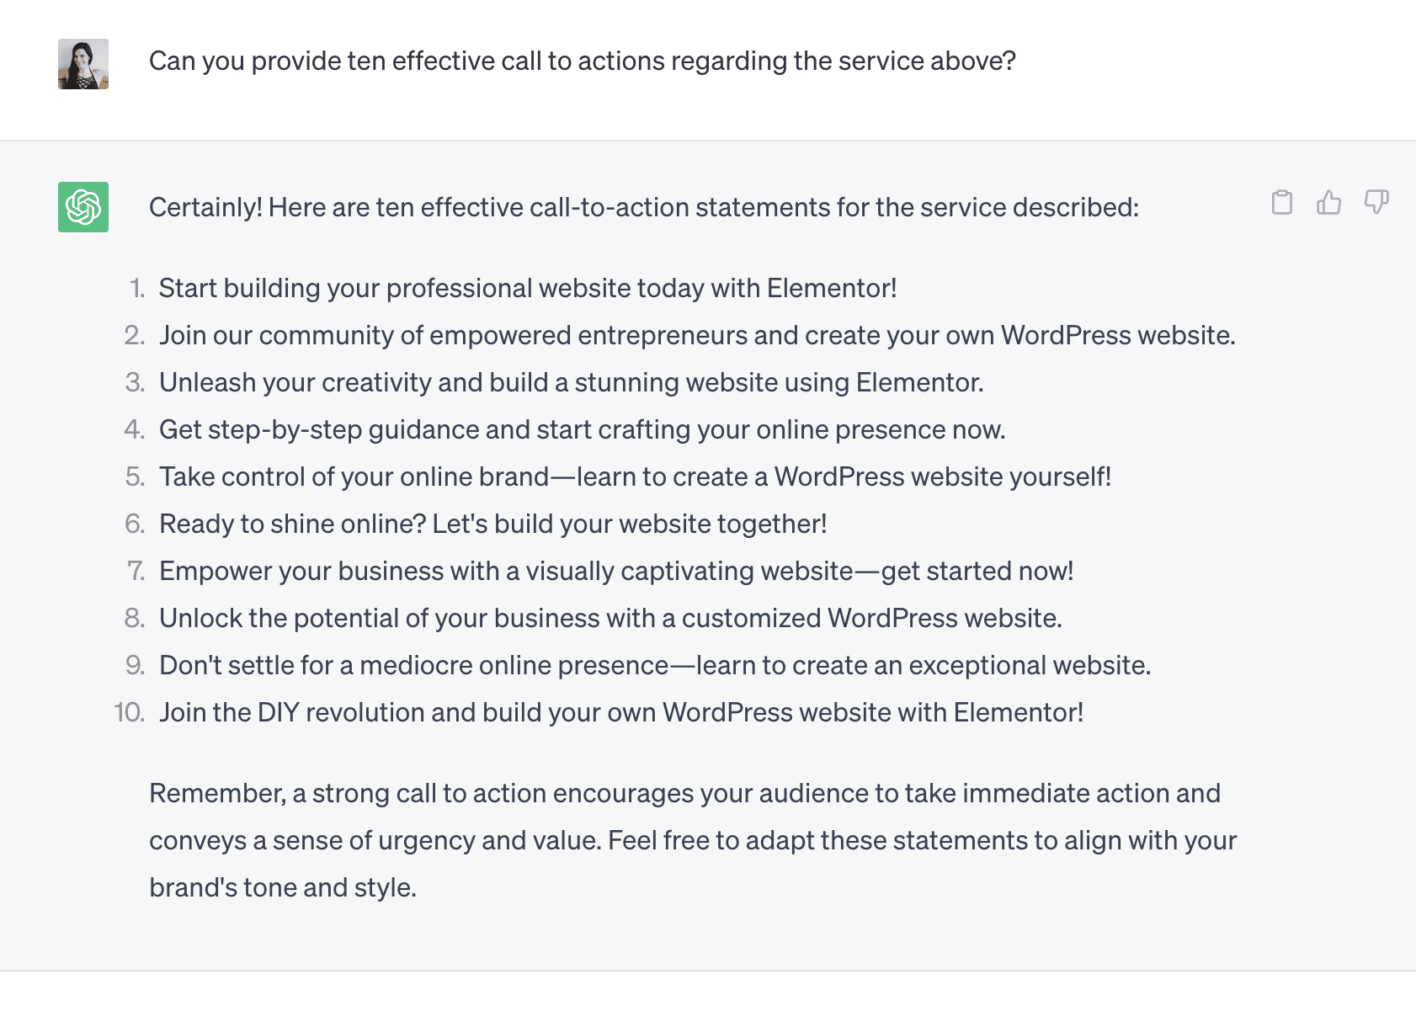
Task: Select list item 1 about building with Elementor today
Action: (527, 289)
